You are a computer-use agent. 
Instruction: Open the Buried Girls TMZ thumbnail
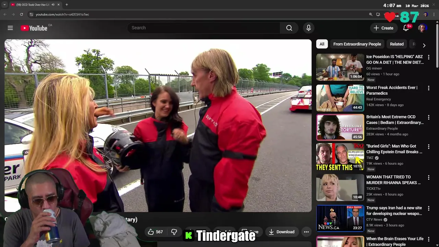point(340,156)
